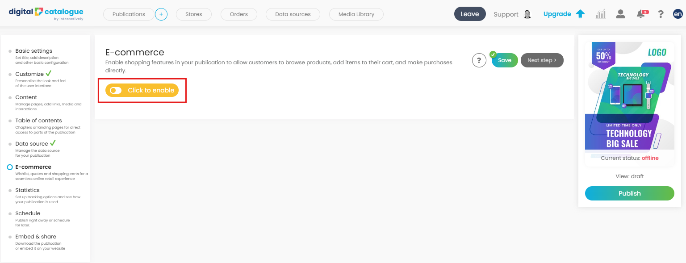Open Data sources from top navigation
Screen dimensions: 686x263
pos(293,14)
